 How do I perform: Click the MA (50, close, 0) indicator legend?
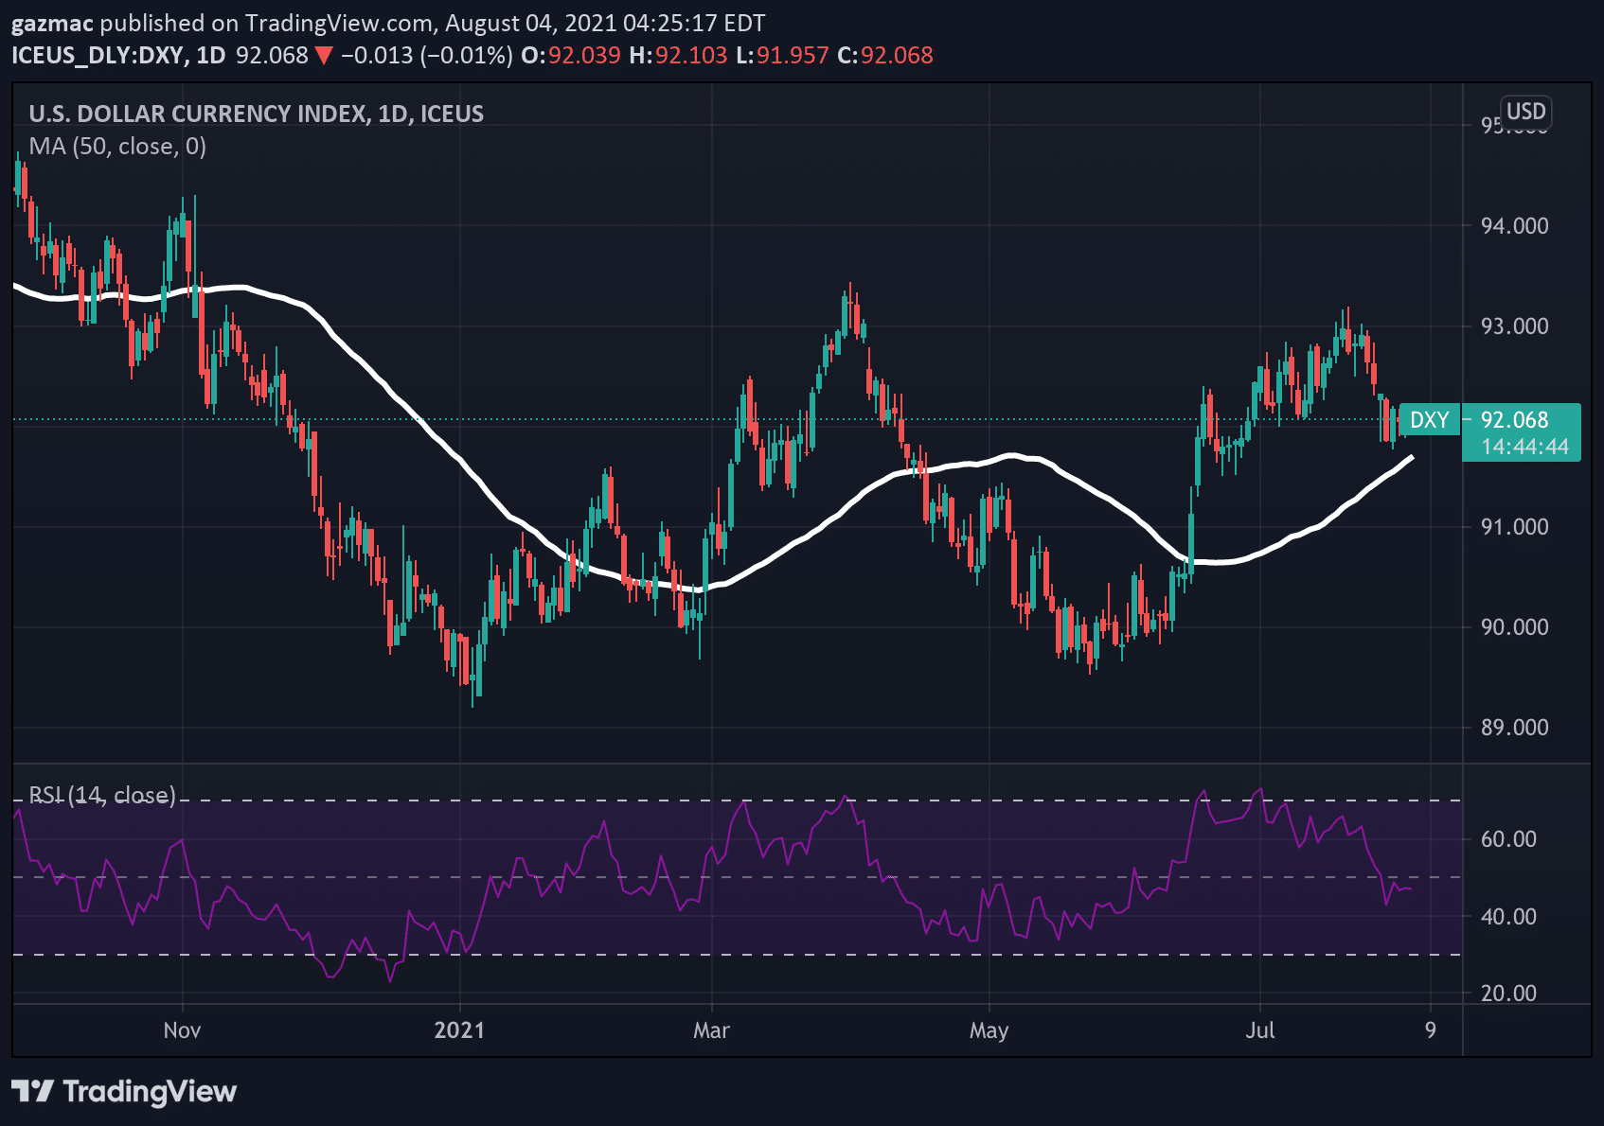[117, 146]
